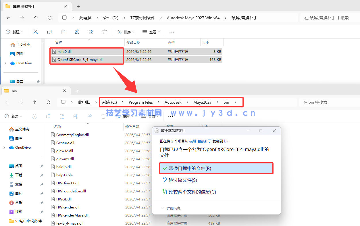The image size is (360, 226).
Task: Click Maya2027 in the bin address bar
Action: click(202, 102)
